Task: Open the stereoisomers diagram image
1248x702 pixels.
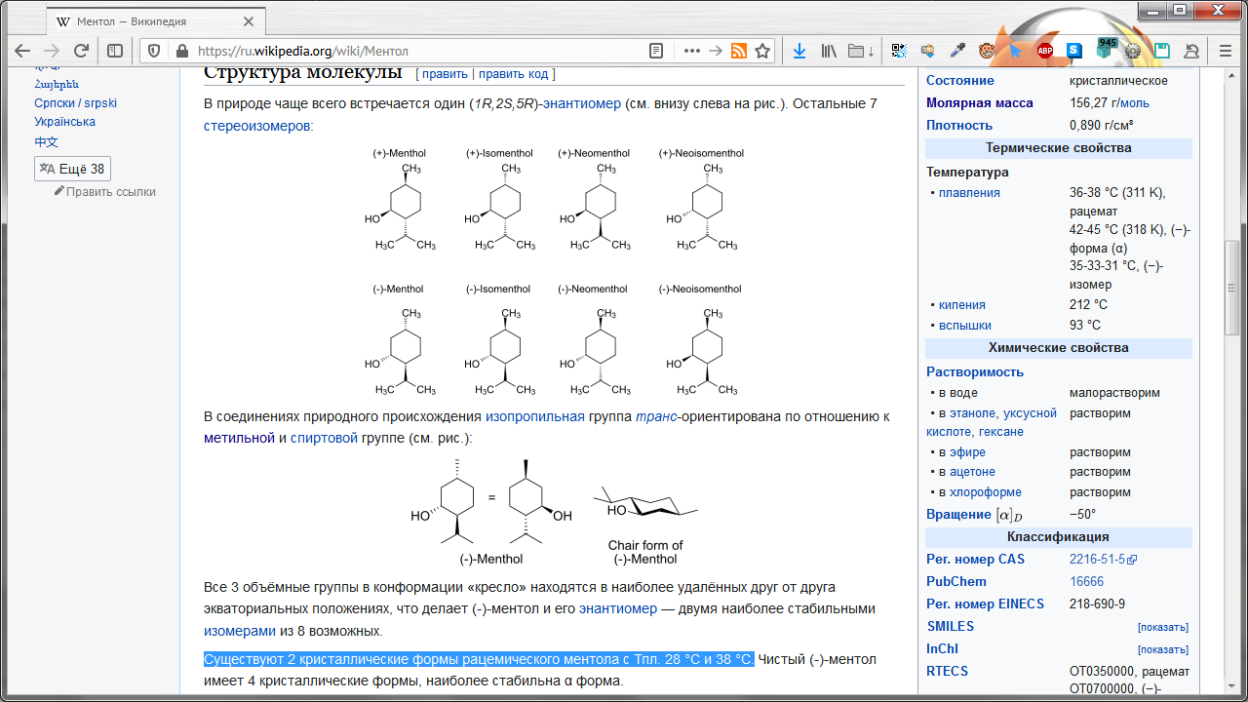Action: point(556,272)
